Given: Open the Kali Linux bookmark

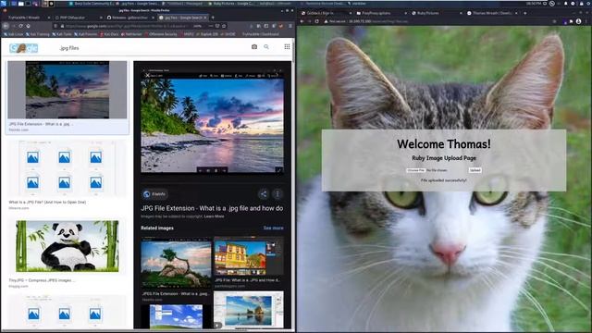Looking at the screenshot, I should 14,34.
